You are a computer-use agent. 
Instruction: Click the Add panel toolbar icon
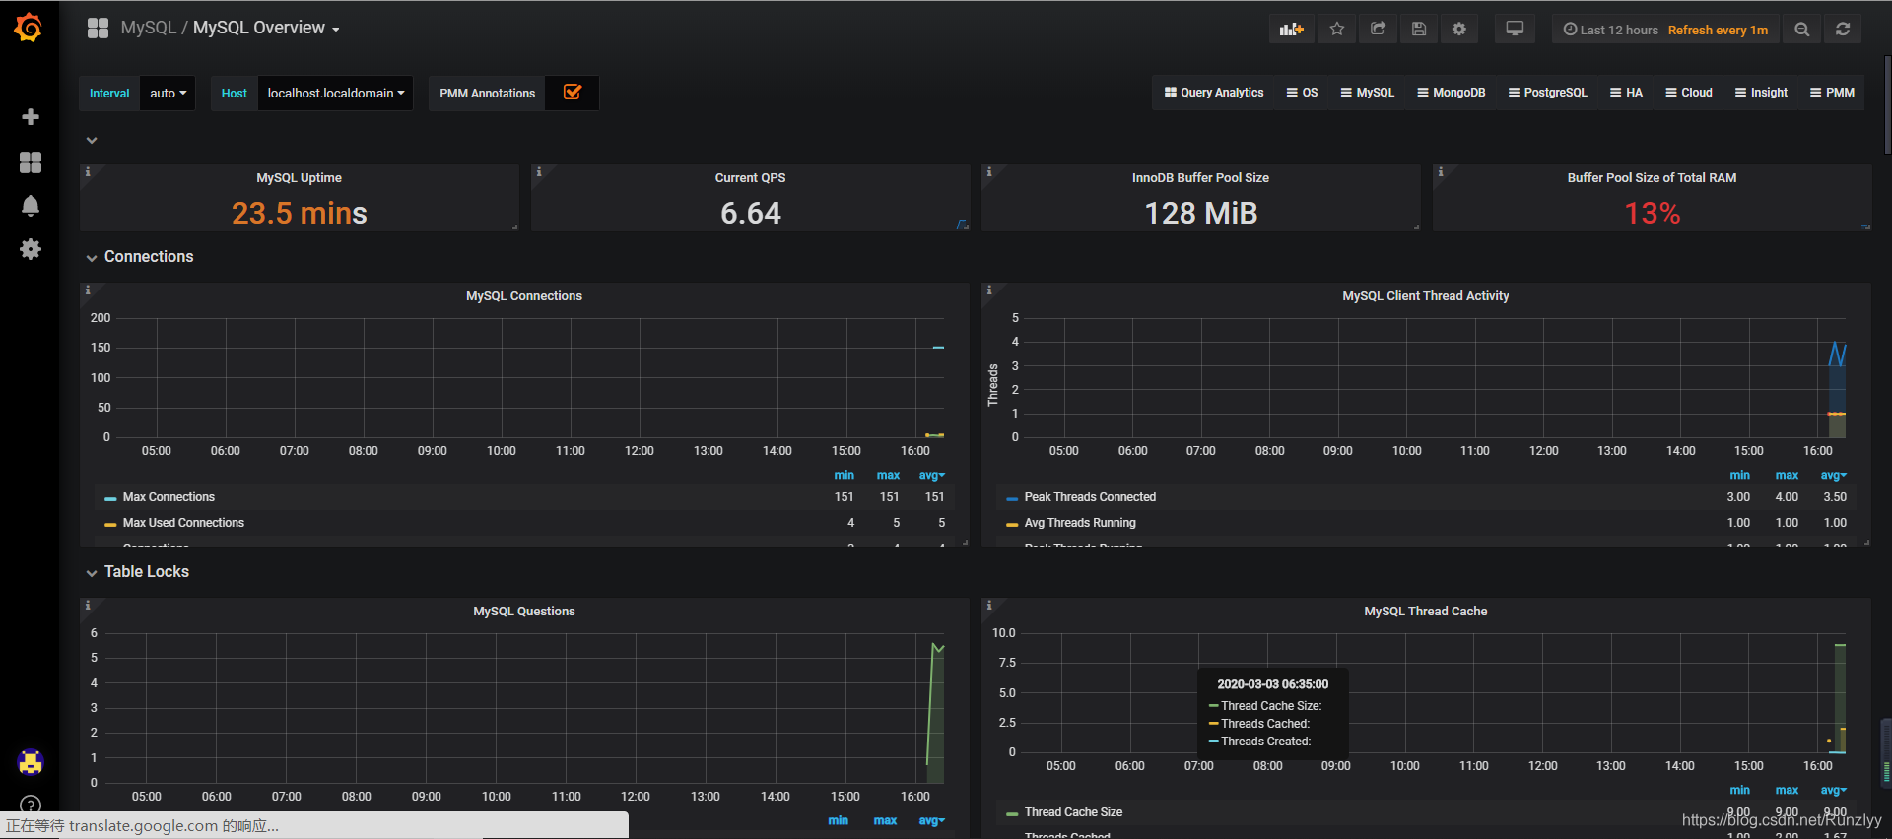(1291, 30)
